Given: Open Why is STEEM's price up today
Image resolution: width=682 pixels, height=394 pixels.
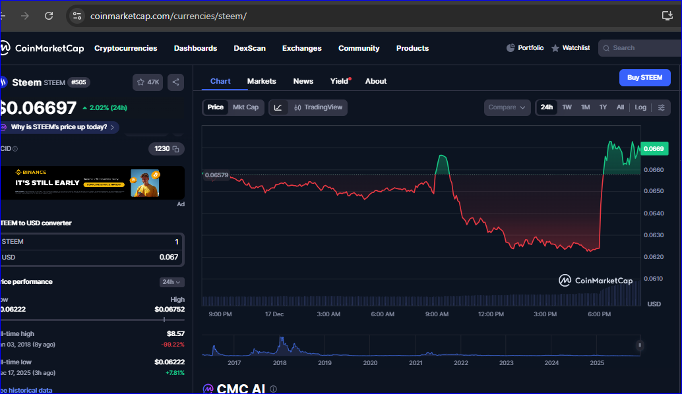Looking at the screenshot, I should [59, 127].
